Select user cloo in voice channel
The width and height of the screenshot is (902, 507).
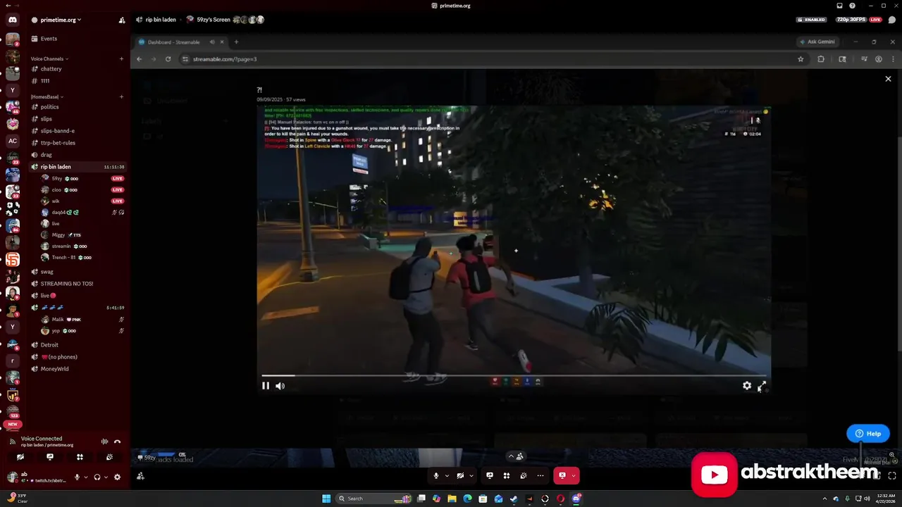[56, 190]
